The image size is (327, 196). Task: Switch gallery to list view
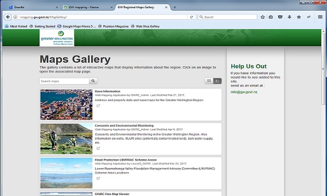(x=217, y=81)
